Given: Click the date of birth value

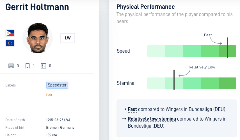Looking at the screenshot, I should pos(58,120).
